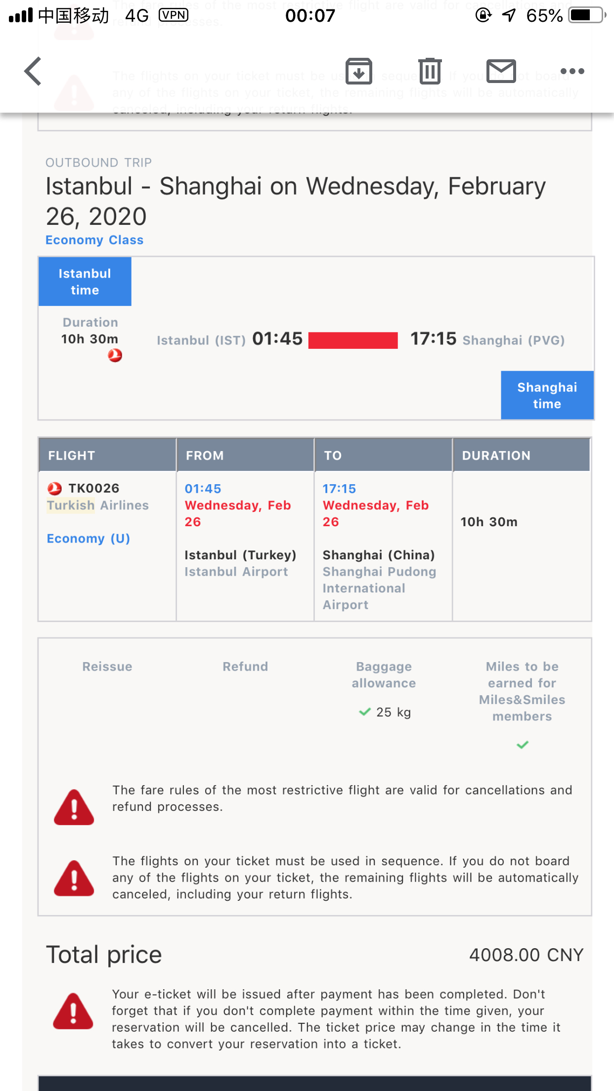Viewport: 614px width, 1091px height.
Task: Select the Shanghai time label
Action: pos(547,395)
